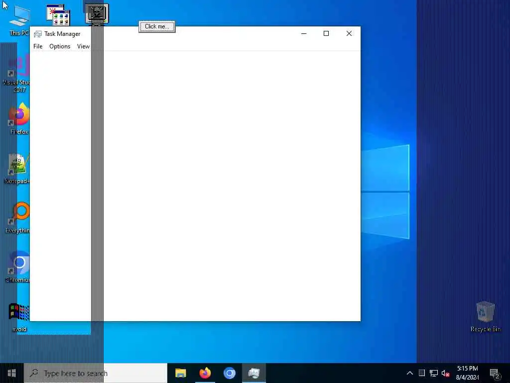Select the Chromium desktop shortcut
The height and width of the screenshot is (383, 510).
click(x=18, y=267)
